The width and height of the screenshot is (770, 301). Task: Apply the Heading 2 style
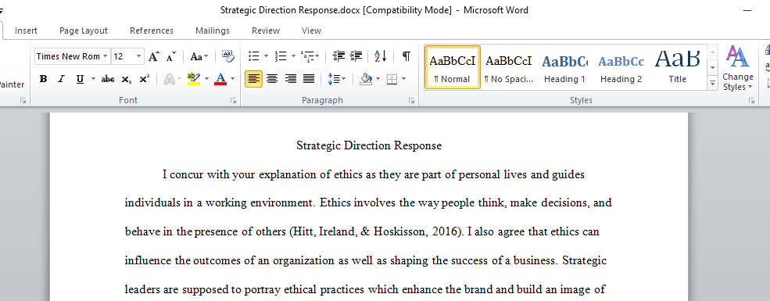tap(621, 67)
